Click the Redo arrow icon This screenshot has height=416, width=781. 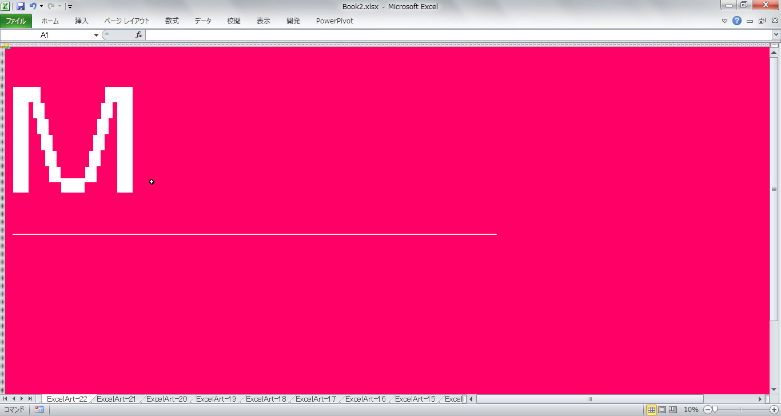[x=51, y=6]
